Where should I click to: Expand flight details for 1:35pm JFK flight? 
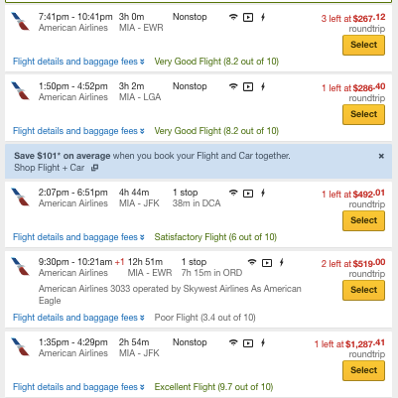tap(78, 387)
